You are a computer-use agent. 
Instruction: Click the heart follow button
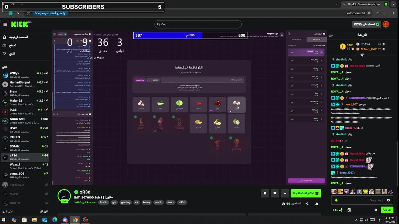pos(275,193)
